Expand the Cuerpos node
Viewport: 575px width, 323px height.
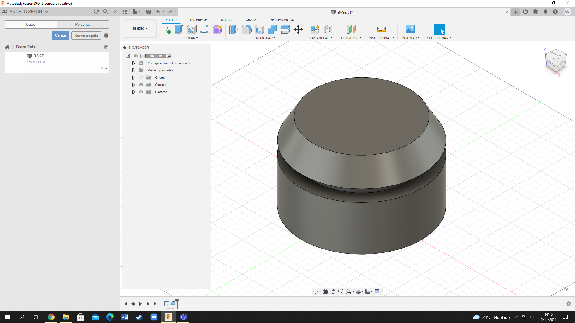(134, 85)
